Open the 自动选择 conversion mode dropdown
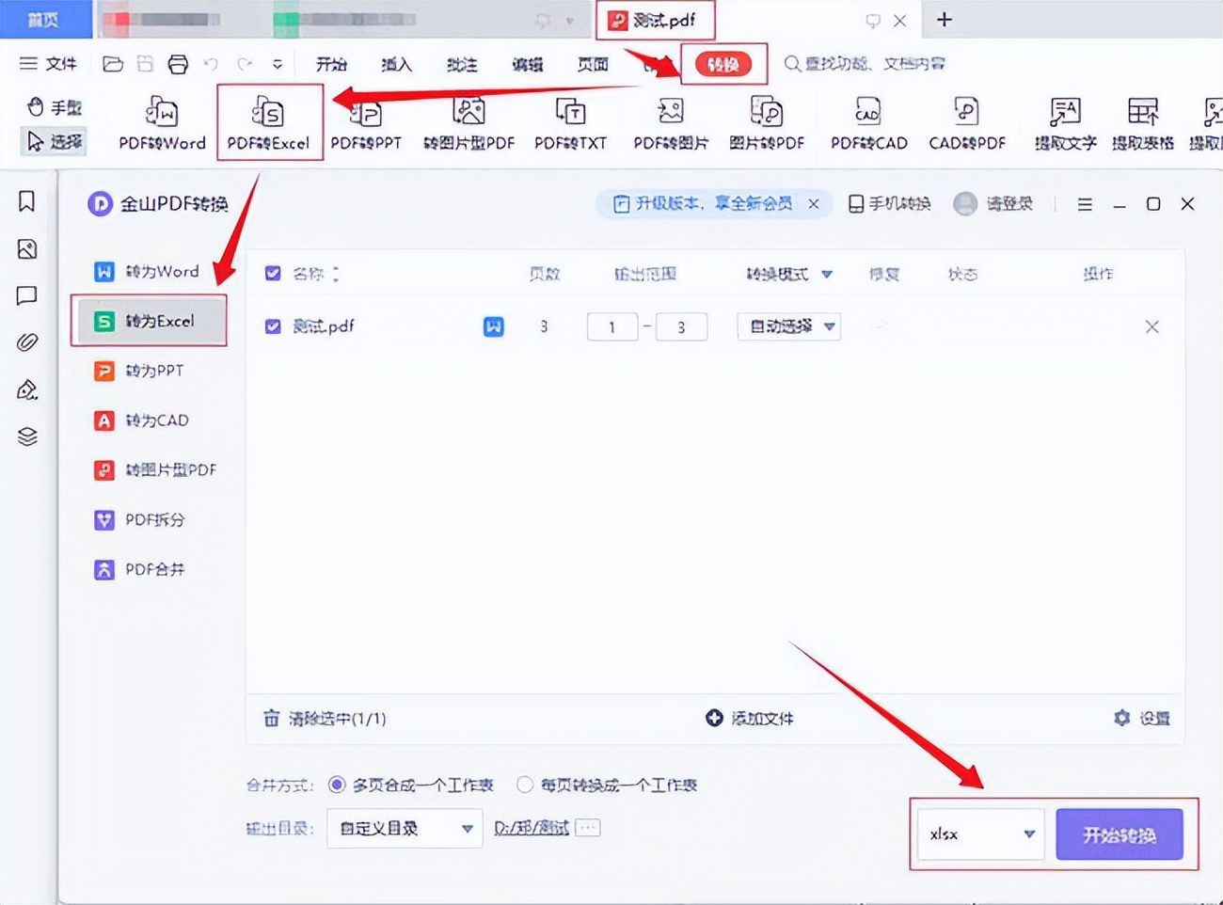 coord(788,326)
